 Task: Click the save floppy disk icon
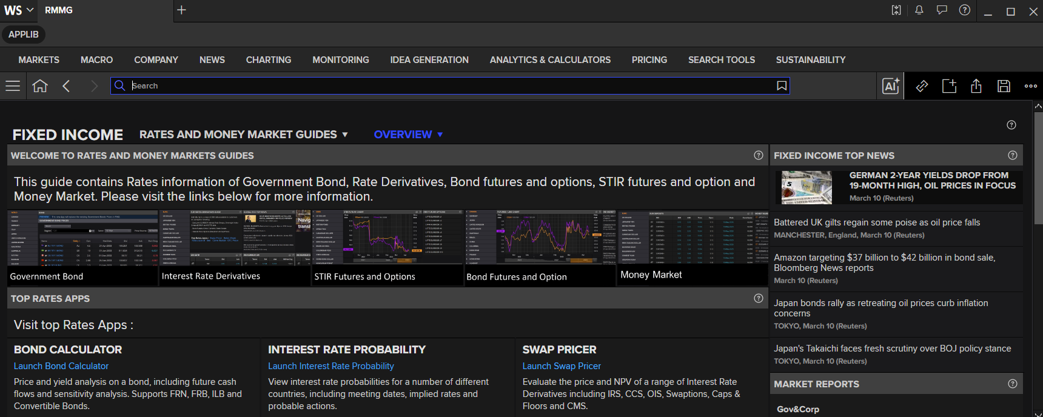click(1004, 86)
